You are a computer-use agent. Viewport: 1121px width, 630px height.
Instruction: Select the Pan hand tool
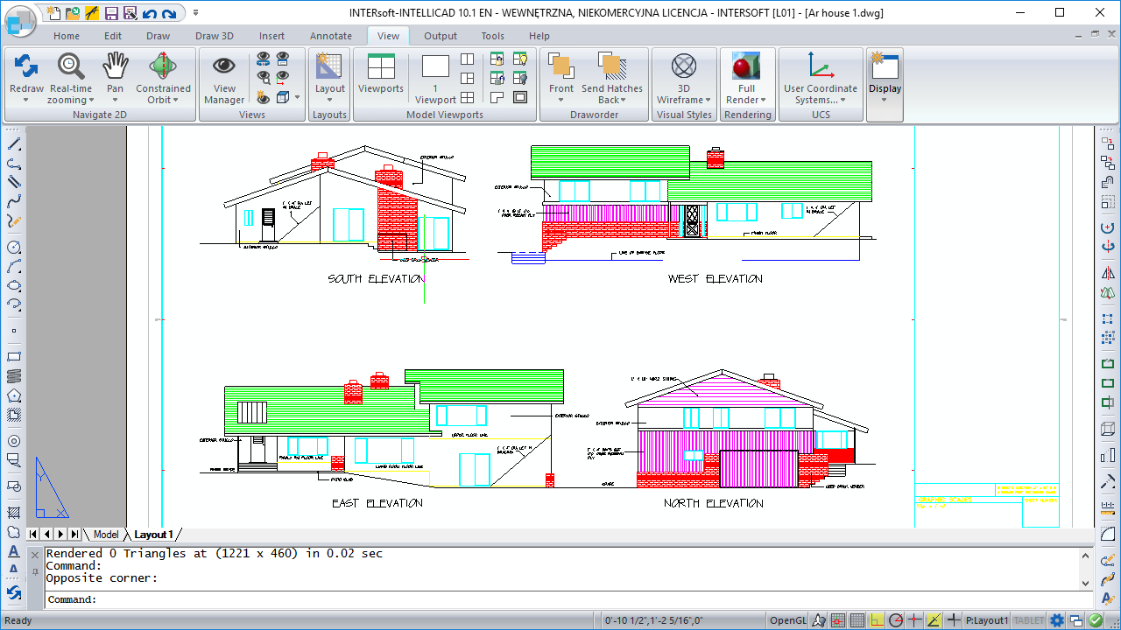116,66
